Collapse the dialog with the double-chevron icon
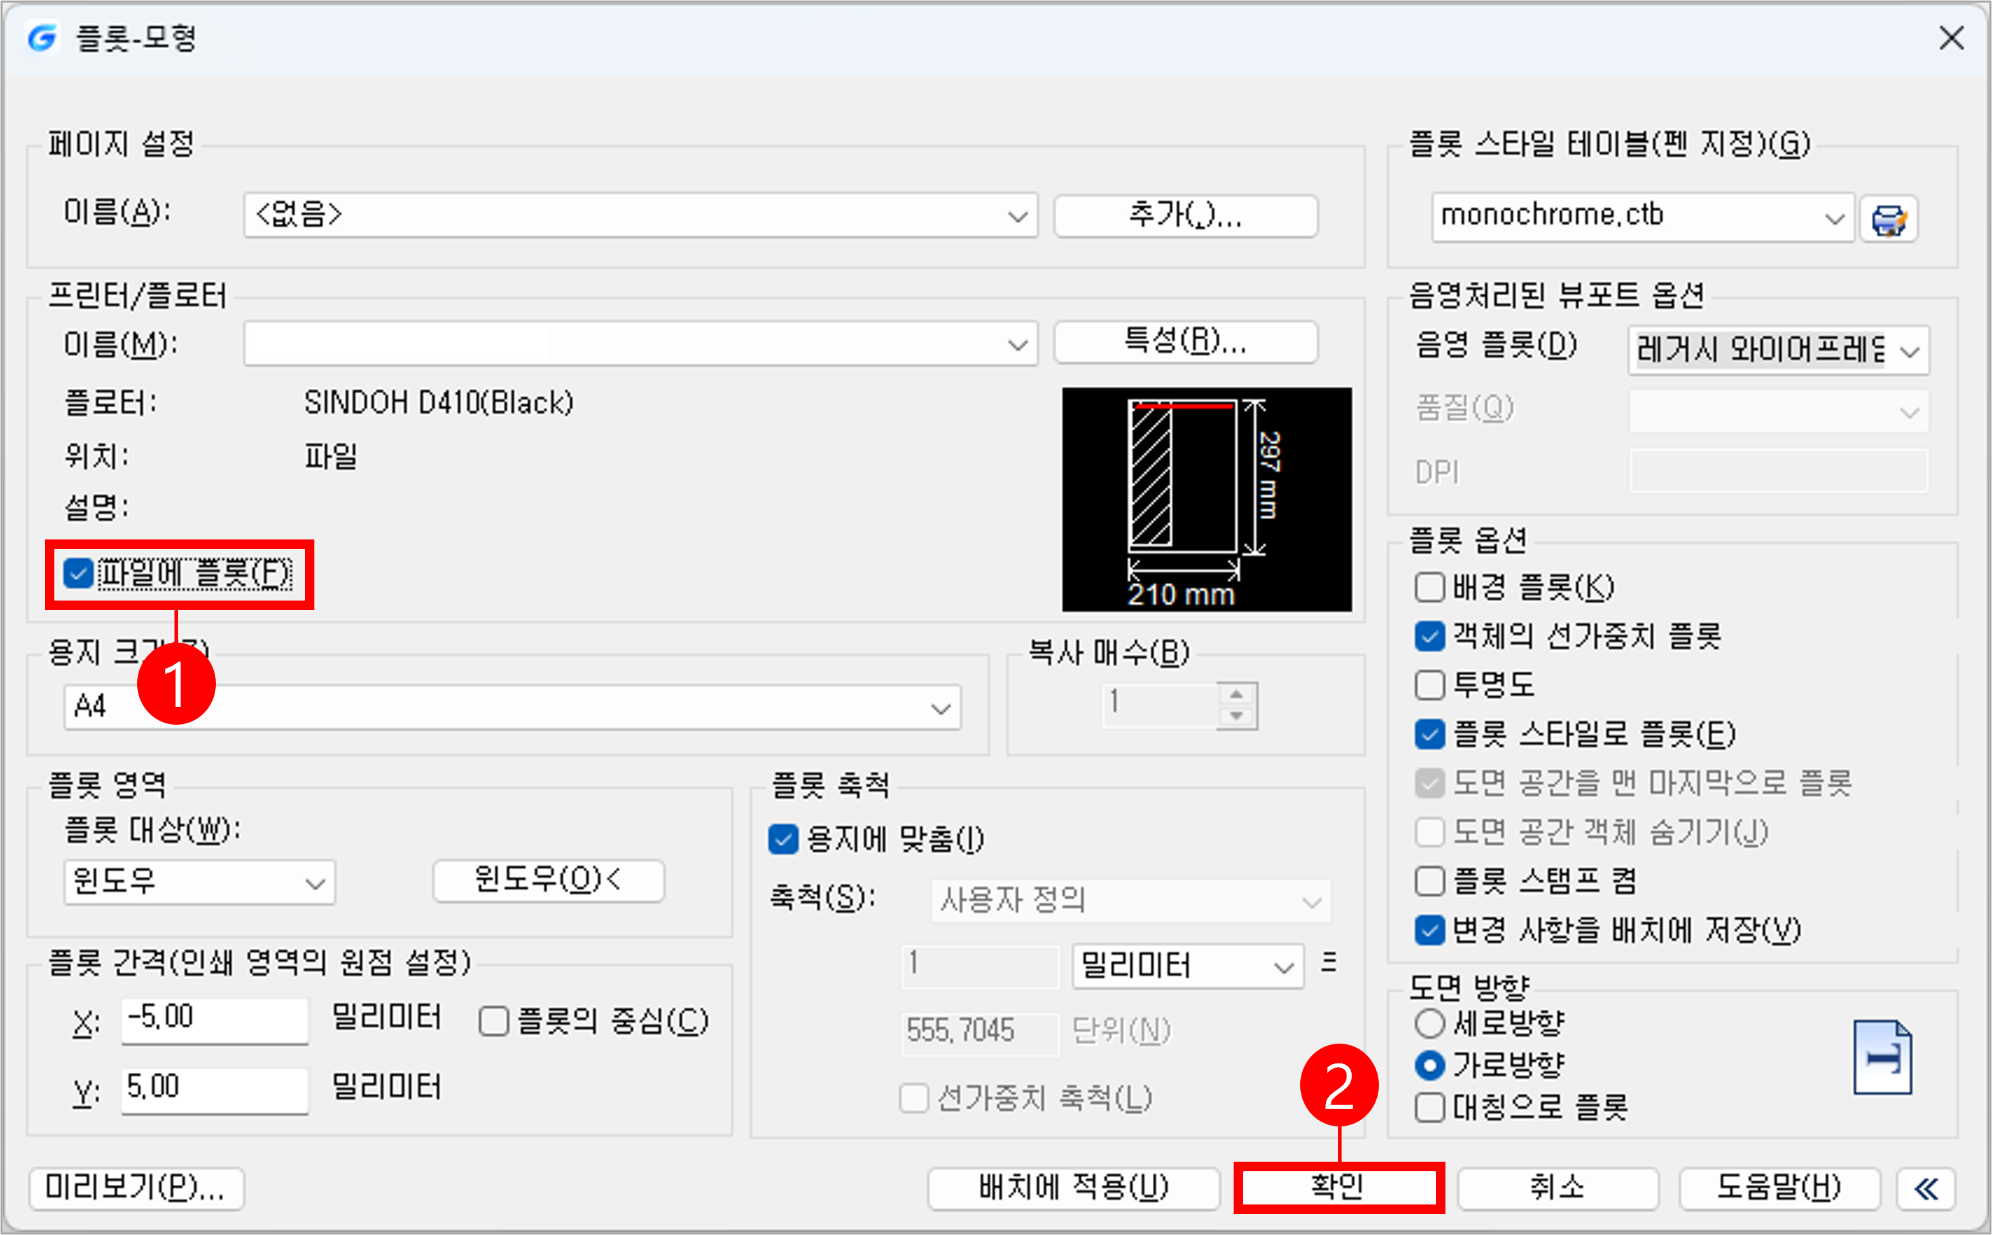Viewport: 1992px width, 1235px height. [x=1927, y=1188]
